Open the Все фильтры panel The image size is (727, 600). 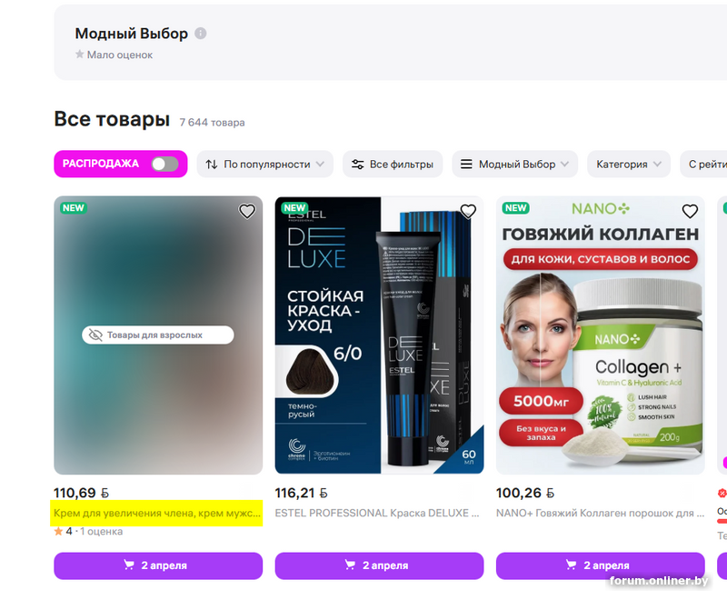393,165
